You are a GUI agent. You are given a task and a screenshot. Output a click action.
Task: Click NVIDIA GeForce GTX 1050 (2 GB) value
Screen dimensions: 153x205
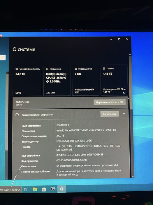(x=74, y=141)
